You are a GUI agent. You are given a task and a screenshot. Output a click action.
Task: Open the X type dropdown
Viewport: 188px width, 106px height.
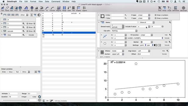point(144,15)
